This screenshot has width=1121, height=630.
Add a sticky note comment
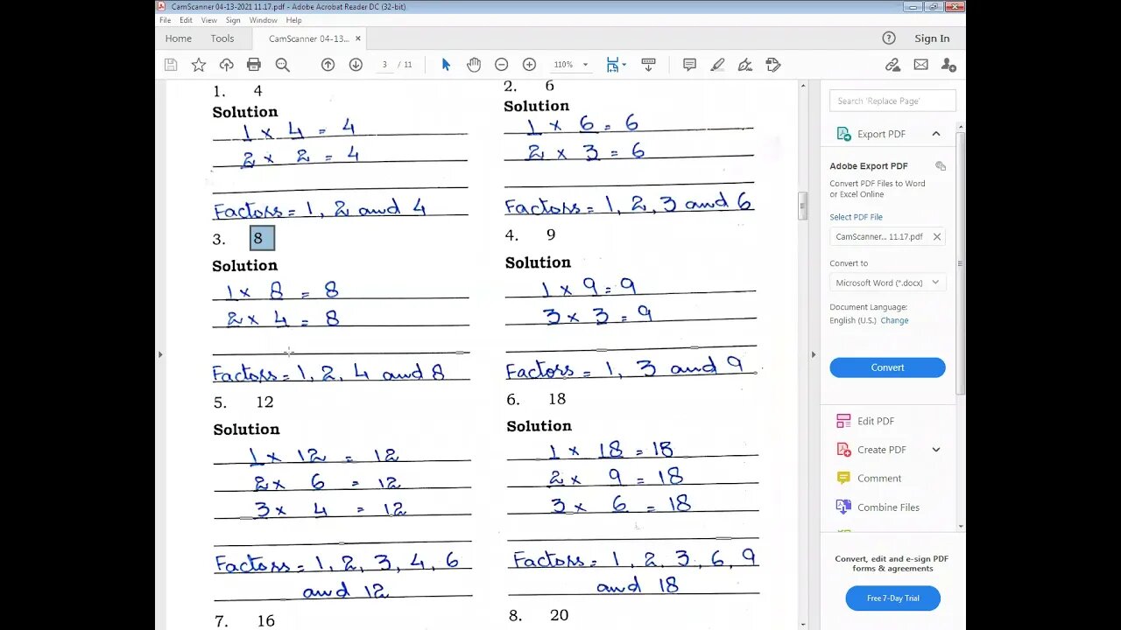click(x=689, y=65)
